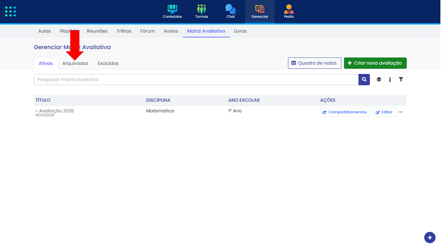Select the Matriz Avaliativa tab
The width and height of the screenshot is (442, 248).
pos(206,31)
